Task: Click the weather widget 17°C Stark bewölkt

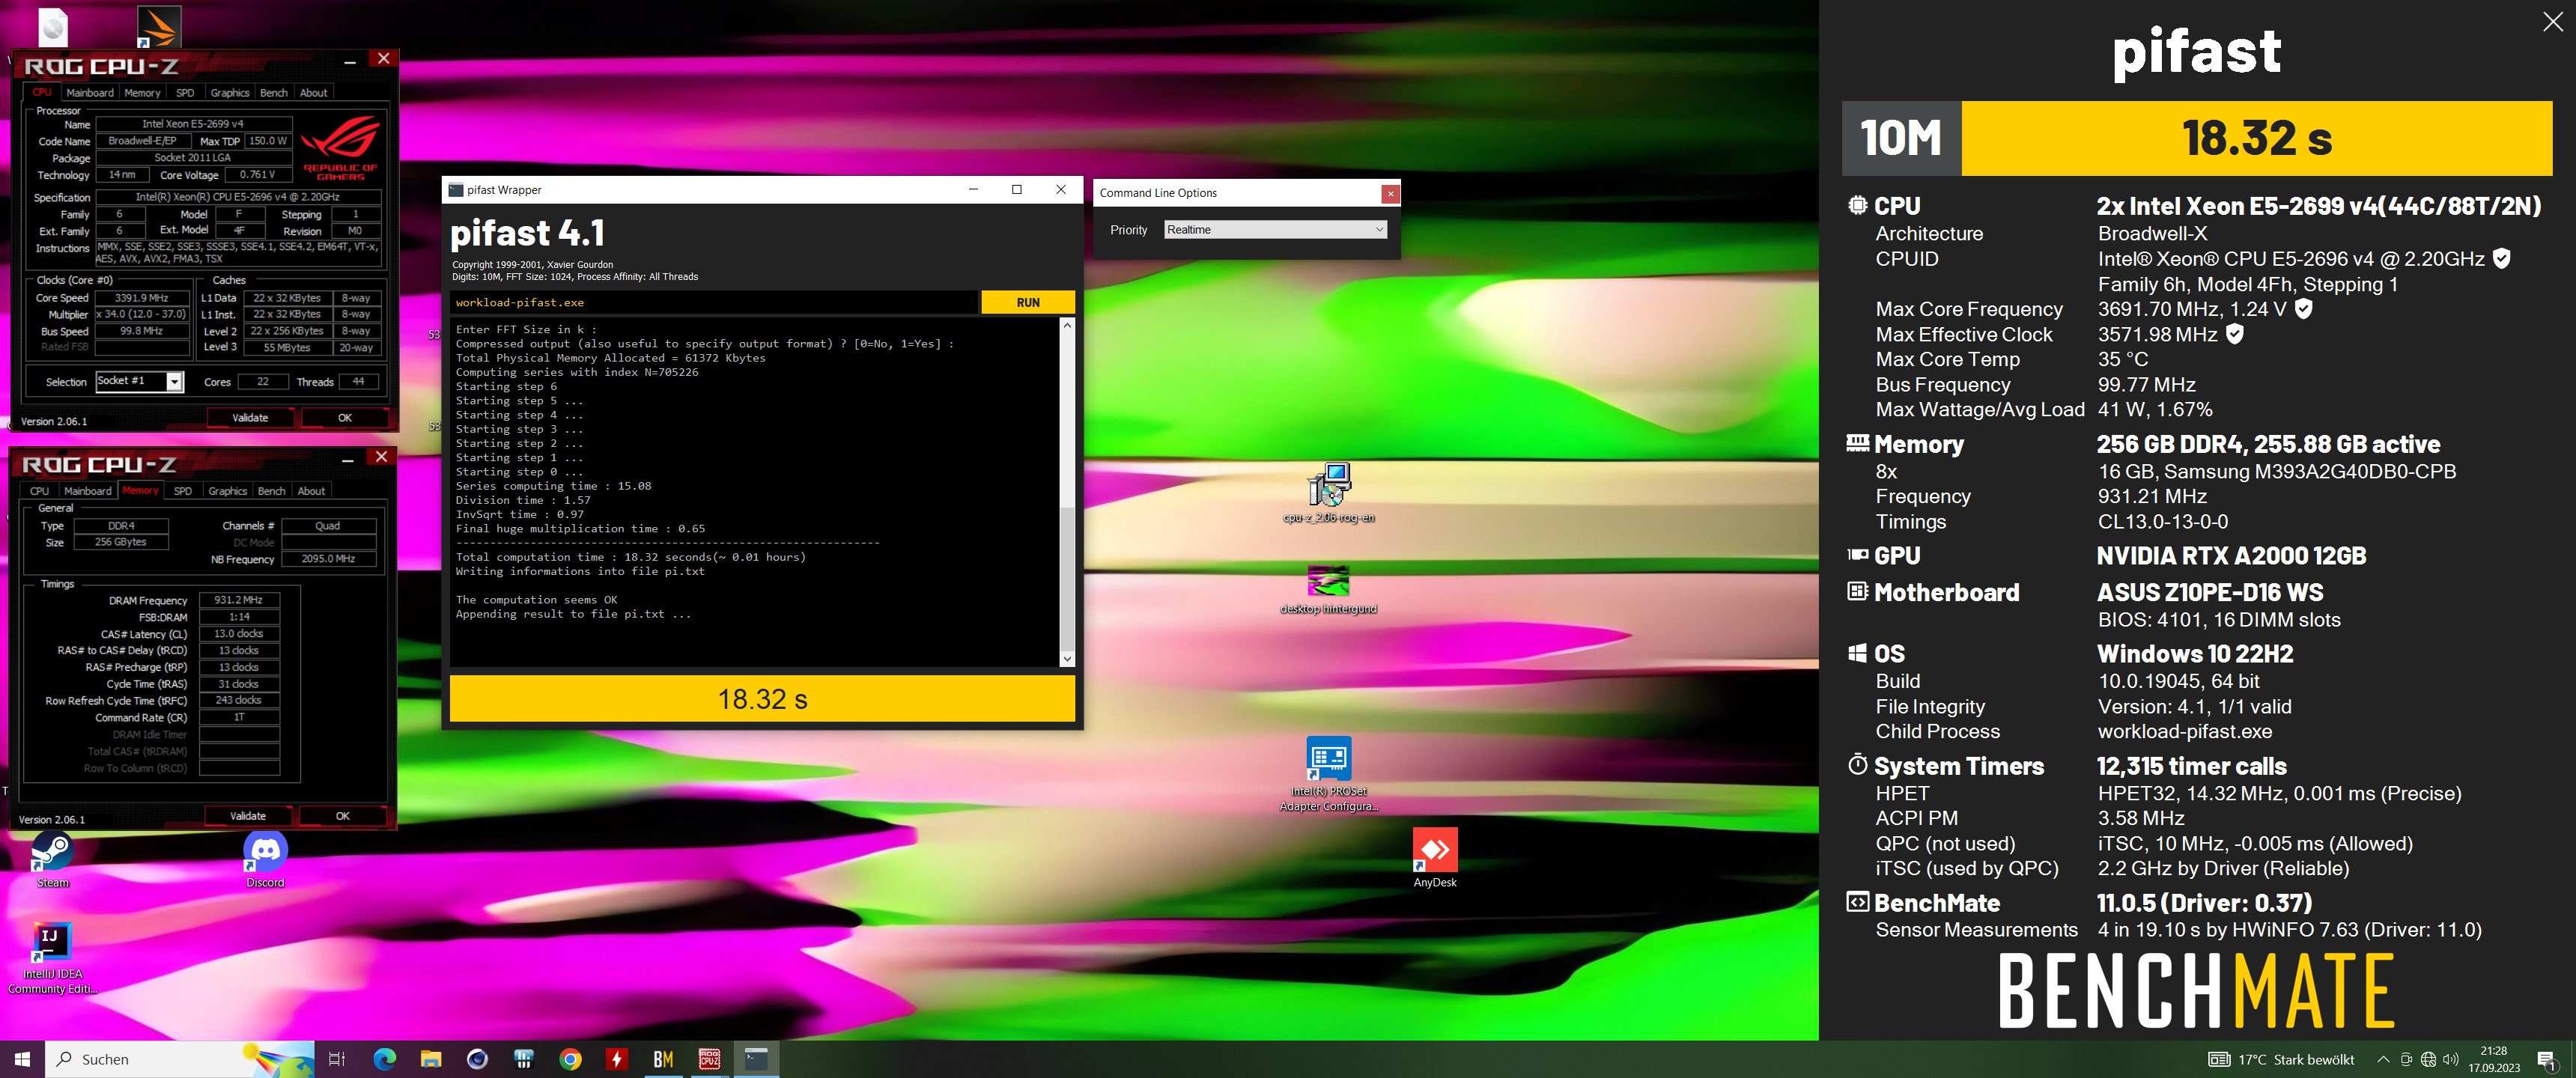Action: pos(2282,1059)
